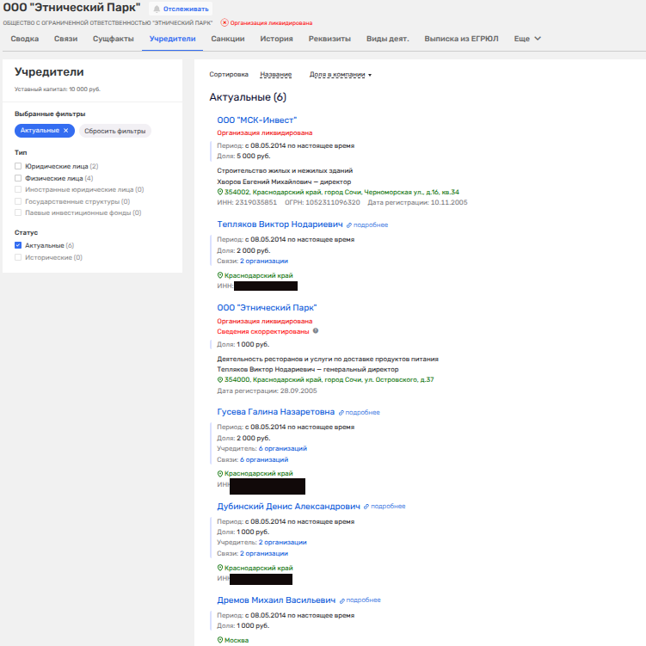Switch to the Санкции tab
This screenshot has width=646, height=646.
228,39
